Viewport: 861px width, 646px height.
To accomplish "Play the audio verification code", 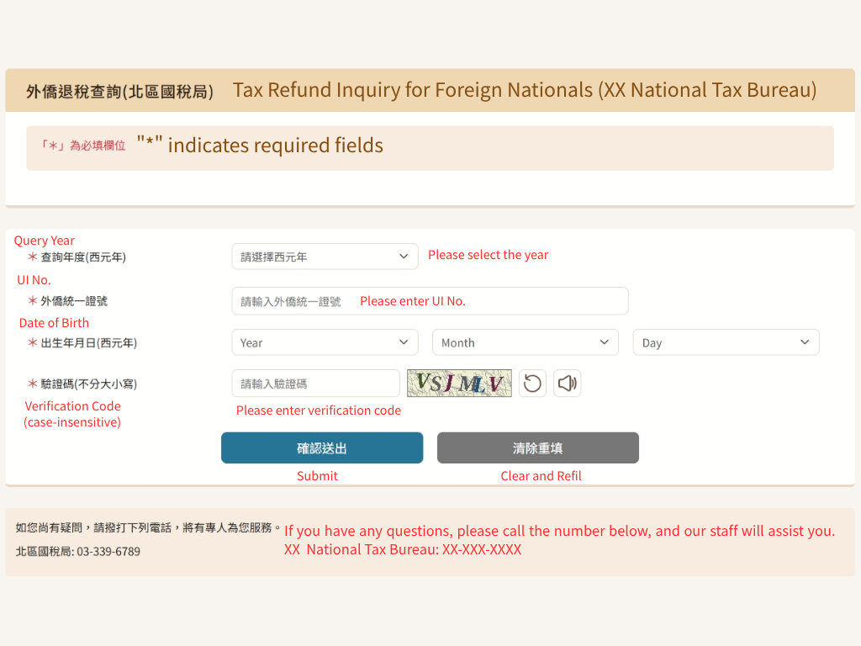I will tap(567, 383).
